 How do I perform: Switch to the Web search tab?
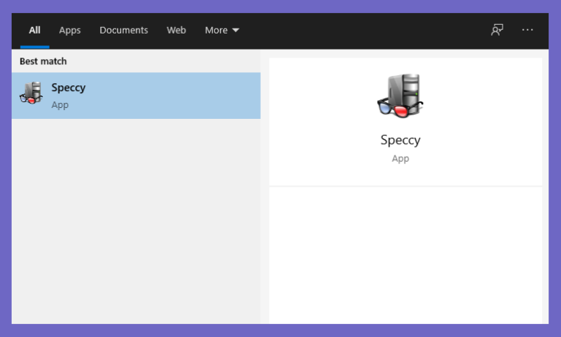click(x=176, y=31)
